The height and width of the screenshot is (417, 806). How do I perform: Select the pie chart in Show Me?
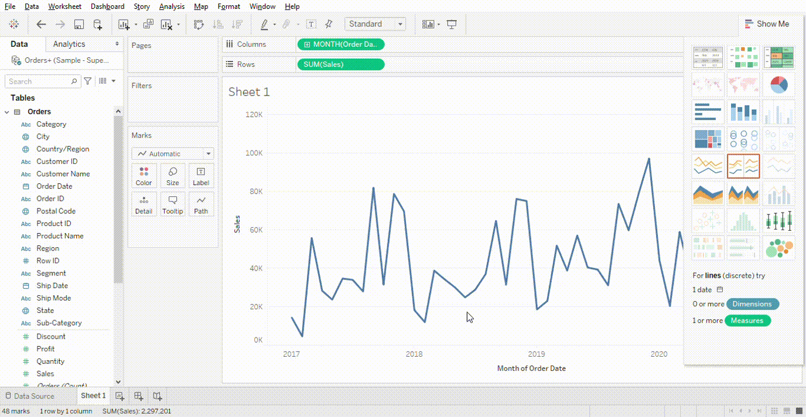[778, 85]
